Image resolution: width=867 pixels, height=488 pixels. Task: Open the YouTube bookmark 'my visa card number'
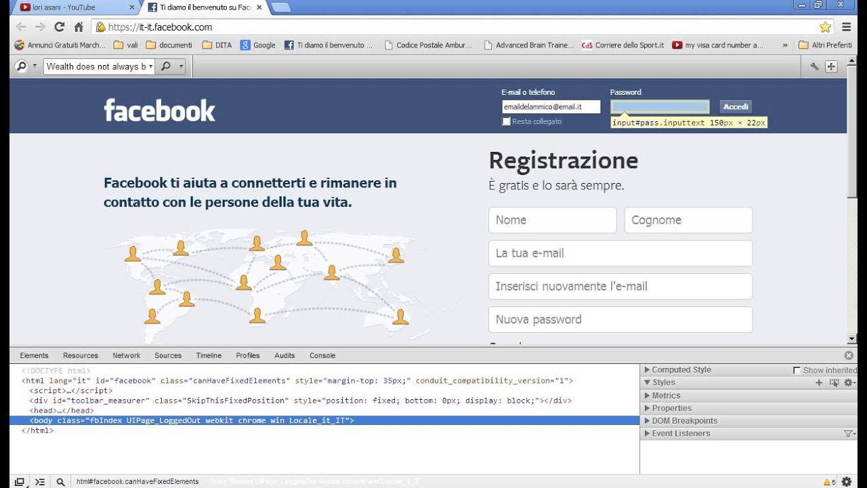tap(718, 45)
